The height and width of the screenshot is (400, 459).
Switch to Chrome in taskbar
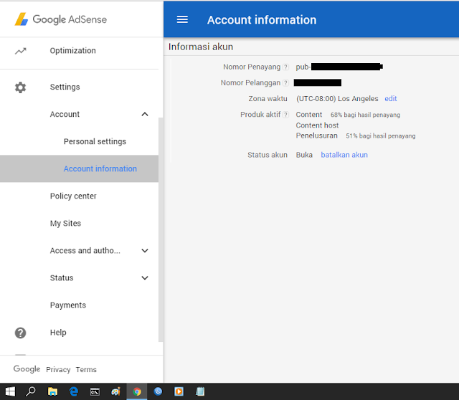pyautogui.click(x=137, y=391)
